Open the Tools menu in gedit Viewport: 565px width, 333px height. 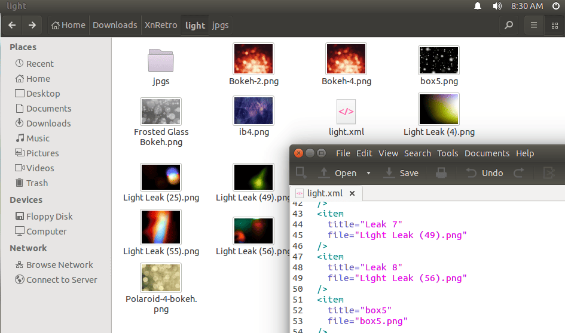447,153
